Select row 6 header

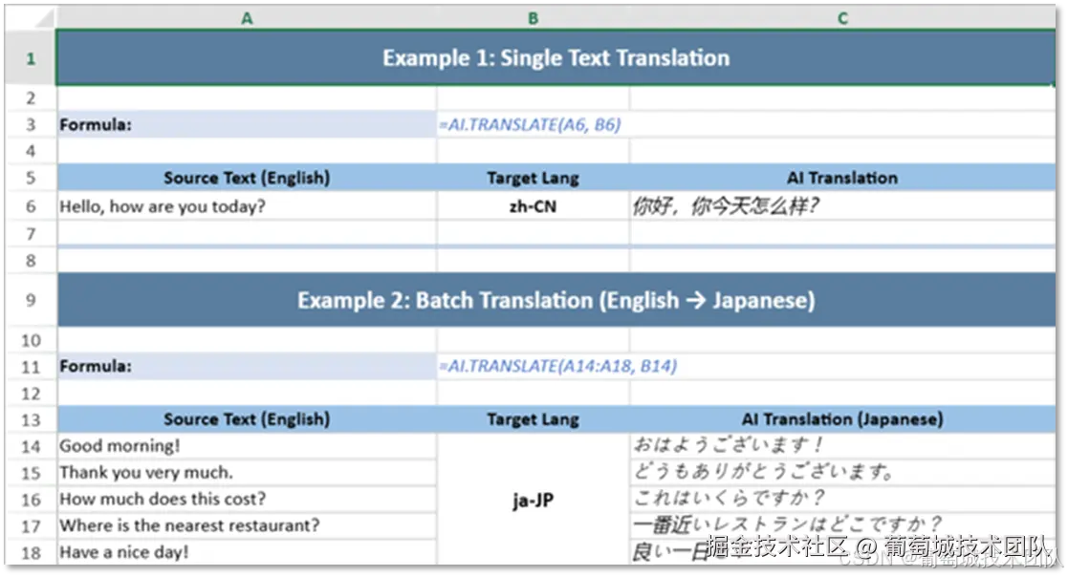click(x=31, y=206)
